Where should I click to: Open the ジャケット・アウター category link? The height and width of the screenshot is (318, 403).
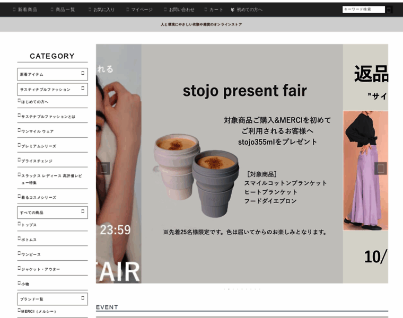[40, 269]
